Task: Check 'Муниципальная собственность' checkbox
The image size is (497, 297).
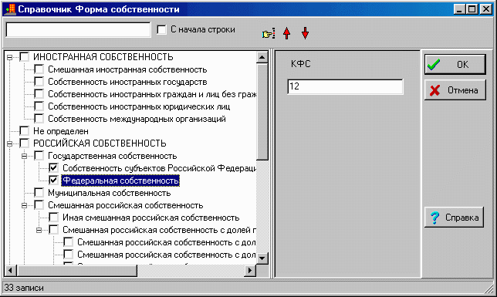Action: coord(39,193)
